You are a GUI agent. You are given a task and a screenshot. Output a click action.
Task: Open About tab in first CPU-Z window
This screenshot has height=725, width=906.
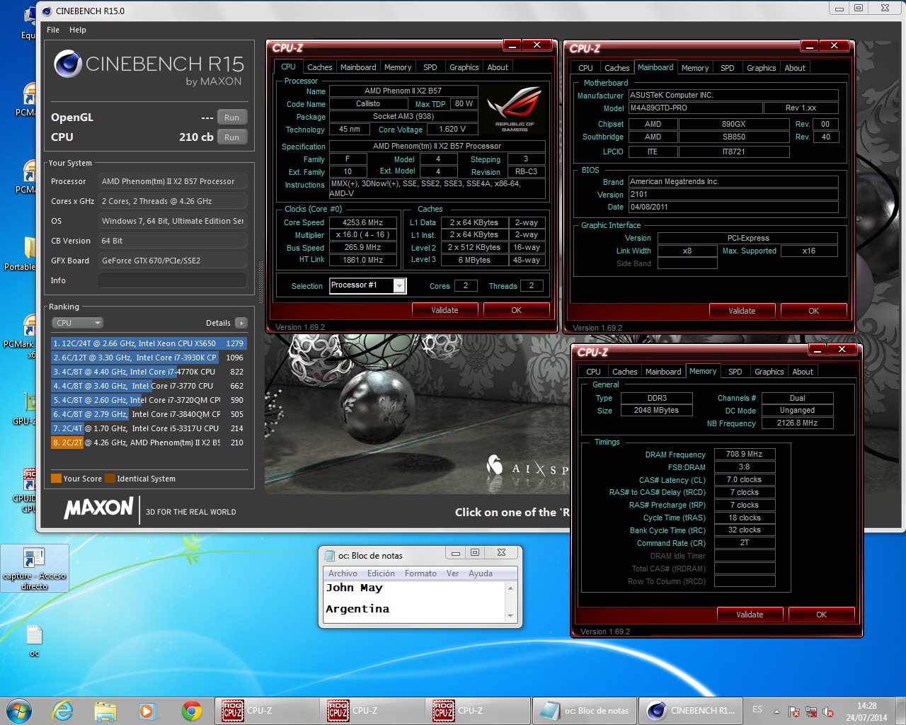click(498, 67)
